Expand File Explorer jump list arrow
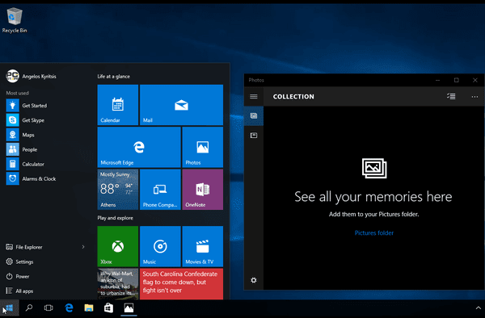Screen dimensions: 485x318 coord(83,247)
